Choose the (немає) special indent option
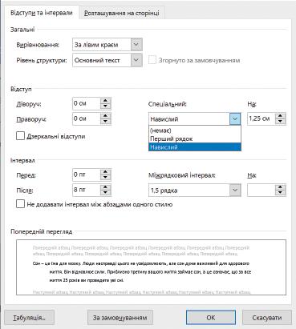The height and width of the screenshot is (329, 296). pyautogui.click(x=195, y=130)
